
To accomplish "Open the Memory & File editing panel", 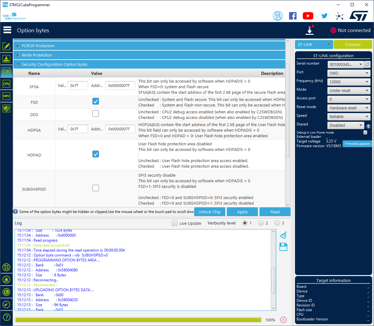I will [7, 46].
